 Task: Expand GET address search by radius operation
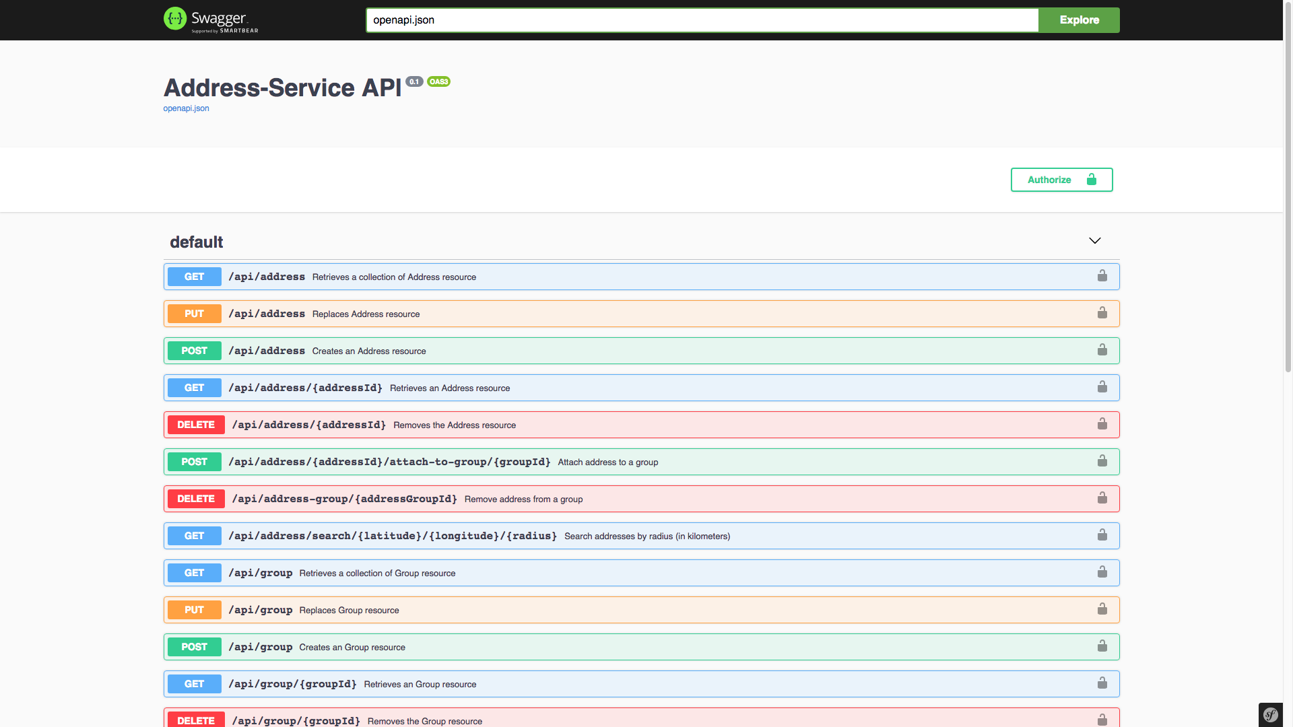[641, 536]
